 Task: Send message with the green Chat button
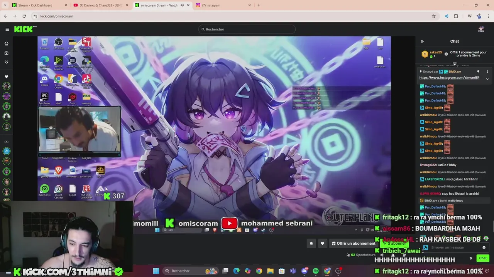(x=483, y=258)
